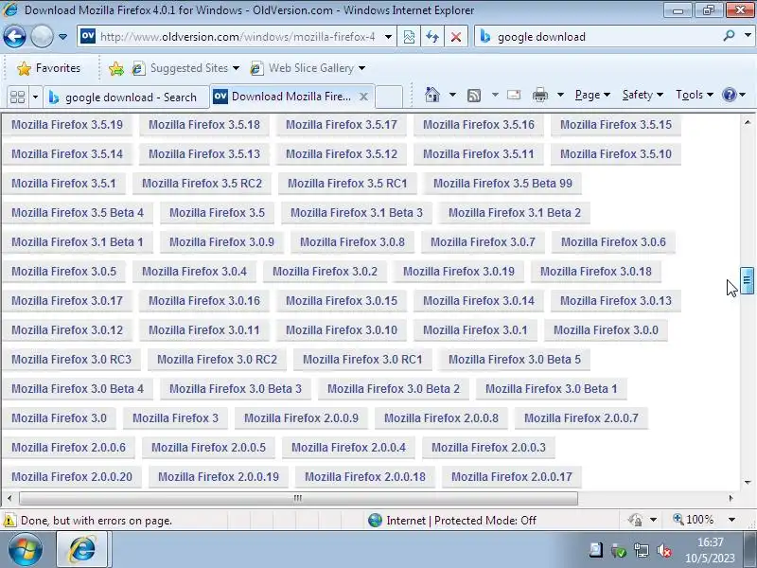Click the red Stop loading icon

click(455, 37)
